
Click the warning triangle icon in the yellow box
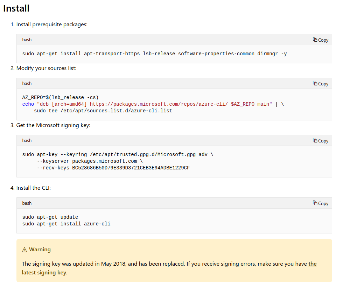pos(24,249)
